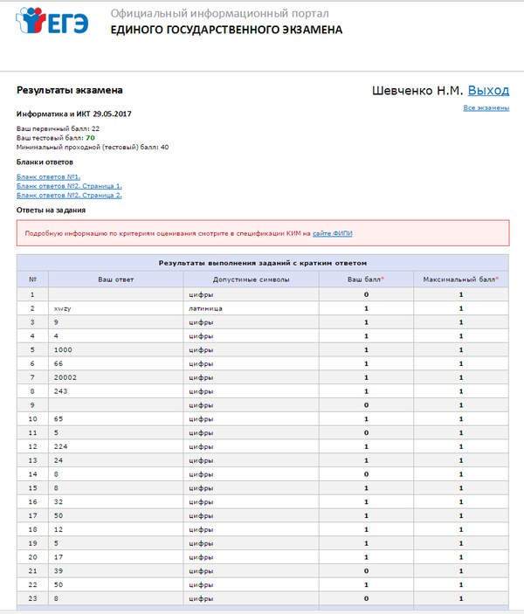Click the ЕГЭ portal logo
Screen dimensions: 524x614
pos(52,21)
